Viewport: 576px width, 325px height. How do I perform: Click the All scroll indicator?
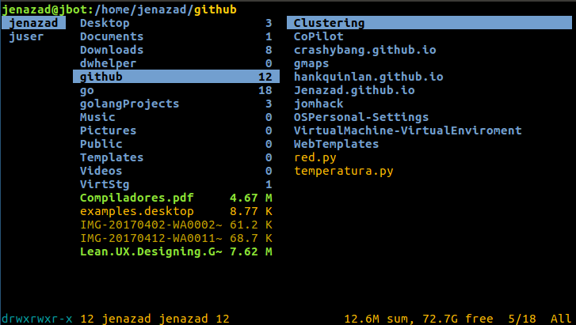click(561, 319)
